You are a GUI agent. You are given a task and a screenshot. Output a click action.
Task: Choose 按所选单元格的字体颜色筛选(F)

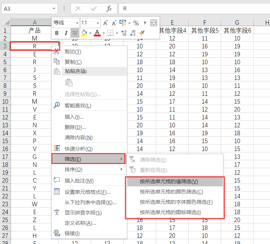175,202
